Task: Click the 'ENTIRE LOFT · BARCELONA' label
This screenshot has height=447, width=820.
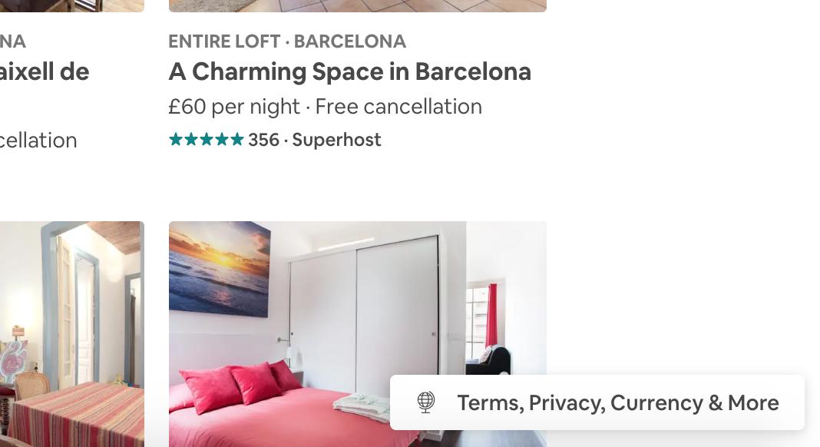Action: point(287,41)
